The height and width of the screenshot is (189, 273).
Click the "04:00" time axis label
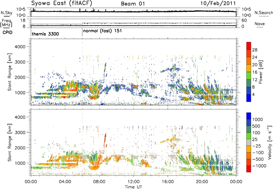[x=65, y=182]
